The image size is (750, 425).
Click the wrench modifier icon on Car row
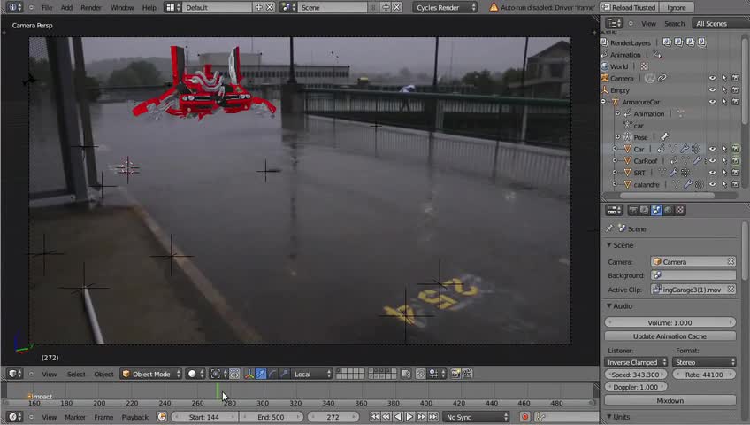685,149
